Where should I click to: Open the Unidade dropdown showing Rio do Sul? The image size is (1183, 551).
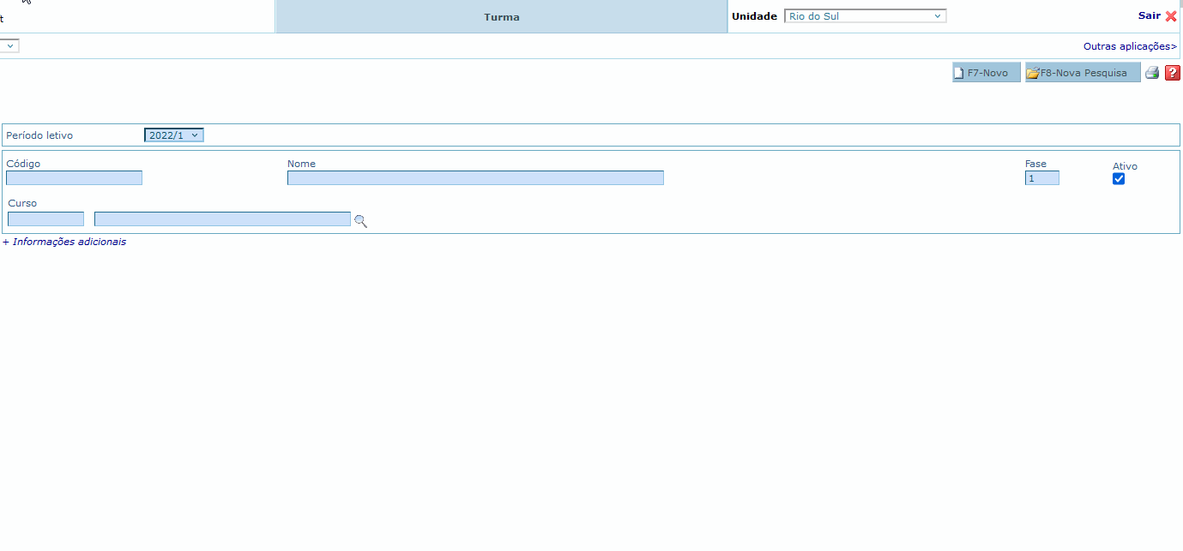(x=866, y=16)
